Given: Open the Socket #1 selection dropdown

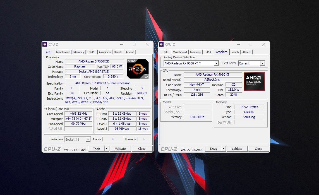Looking at the screenshot, I should point(88,139).
